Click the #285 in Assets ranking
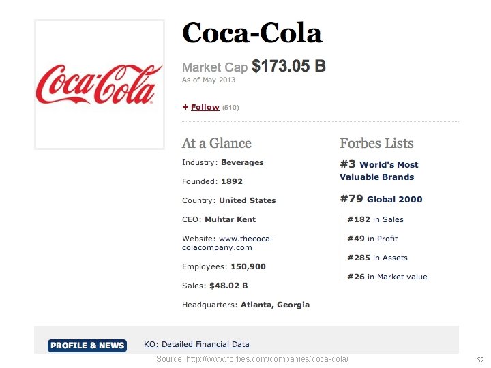Viewport: 491px width, 368px height. [377, 258]
